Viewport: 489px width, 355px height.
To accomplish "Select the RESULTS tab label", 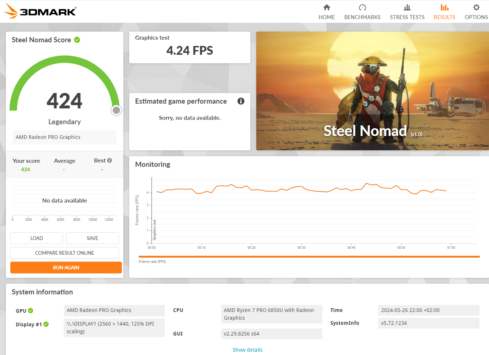I will (x=445, y=17).
